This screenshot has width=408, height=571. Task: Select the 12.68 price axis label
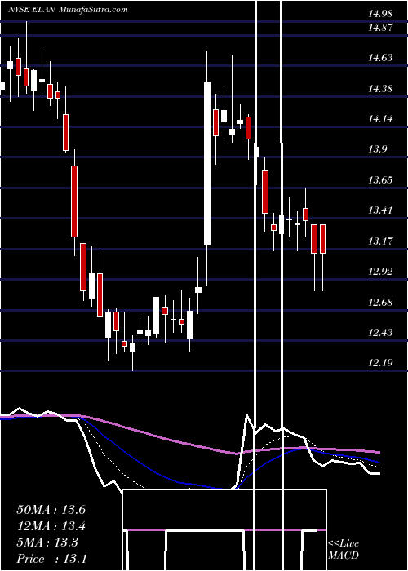pyautogui.click(x=380, y=303)
